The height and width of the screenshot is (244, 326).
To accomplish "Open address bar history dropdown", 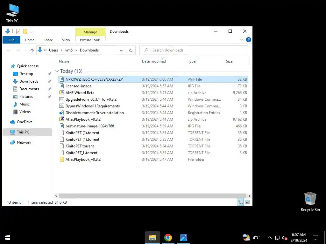I will 121,50.
